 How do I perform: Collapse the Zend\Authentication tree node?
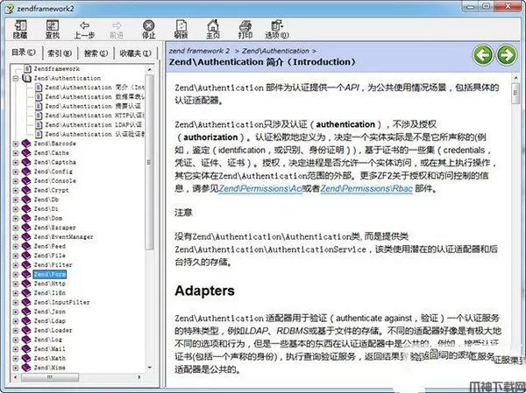(x=16, y=79)
